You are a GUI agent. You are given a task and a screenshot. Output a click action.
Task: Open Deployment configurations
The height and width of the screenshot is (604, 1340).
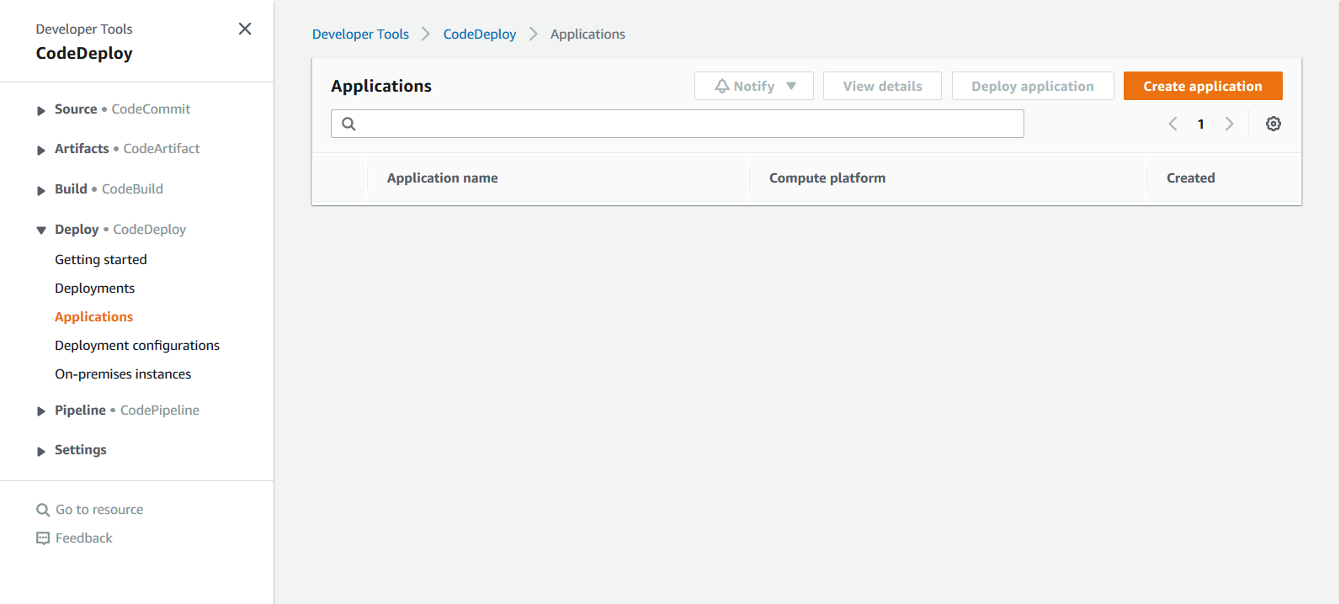[x=137, y=346]
